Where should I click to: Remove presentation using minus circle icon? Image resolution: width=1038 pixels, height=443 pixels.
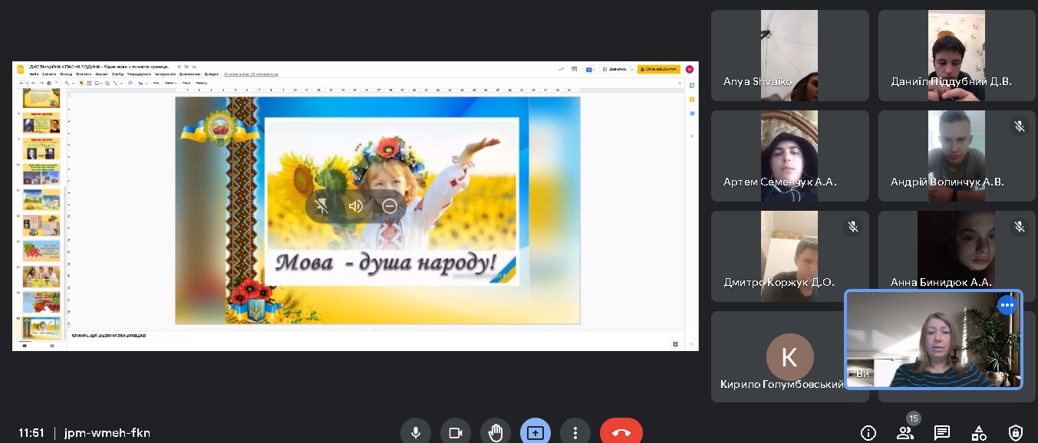coord(390,206)
